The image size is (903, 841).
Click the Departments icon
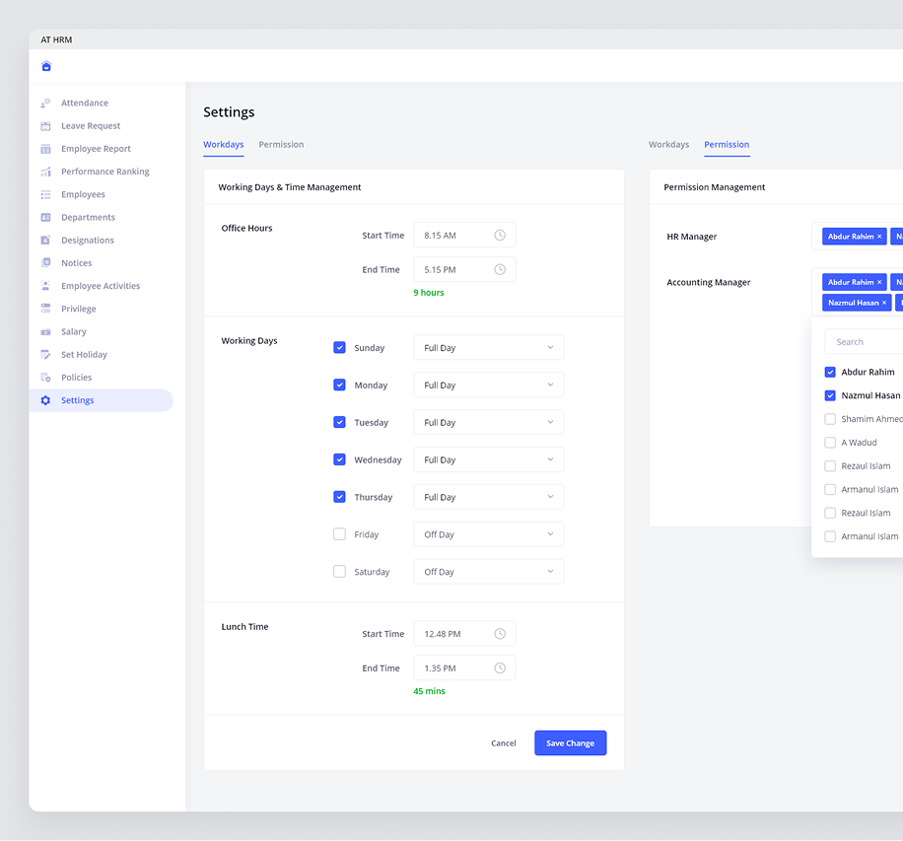pyautogui.click(x=45, y=217)
